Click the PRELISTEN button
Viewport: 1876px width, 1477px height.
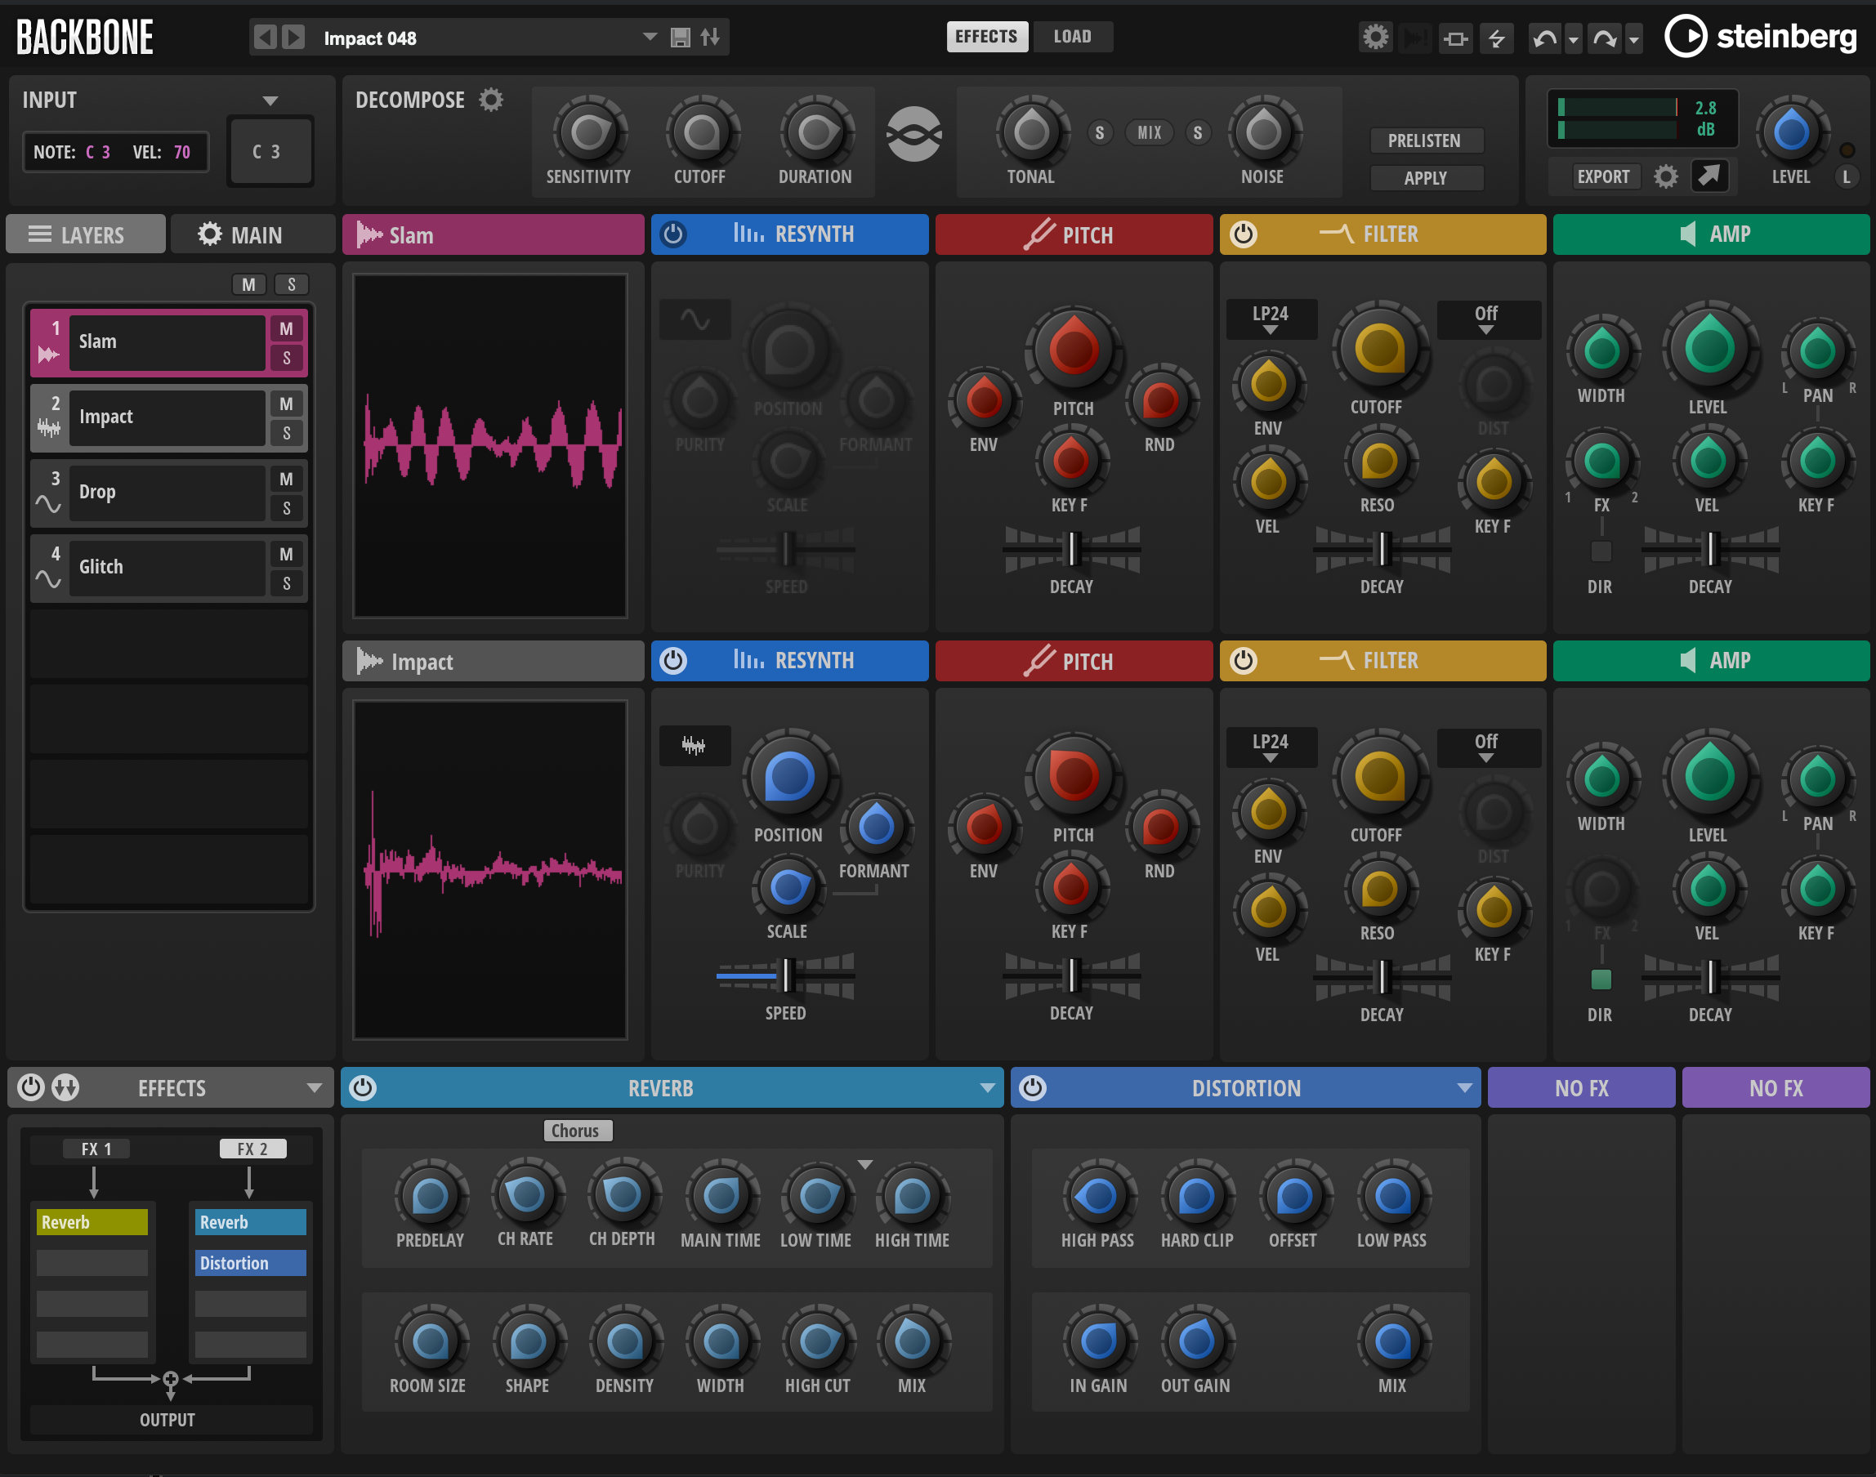(x=1427, y=140)
